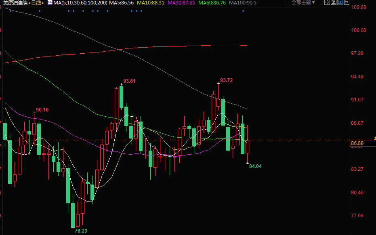This screenshot has height=235, width=376.
Task: Click the MA(5,10,30,60,100,200) parameters text
Action: [x=79, y=2]
